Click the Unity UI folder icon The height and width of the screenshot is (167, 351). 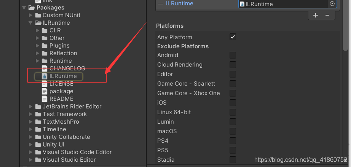click(38, 145)
